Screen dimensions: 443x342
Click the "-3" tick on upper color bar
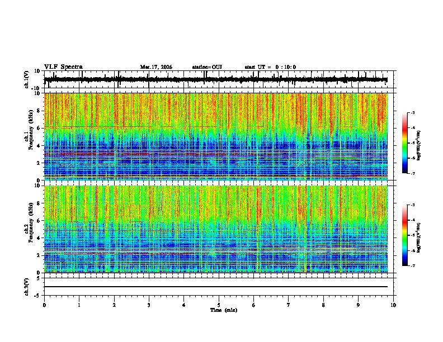412,112
